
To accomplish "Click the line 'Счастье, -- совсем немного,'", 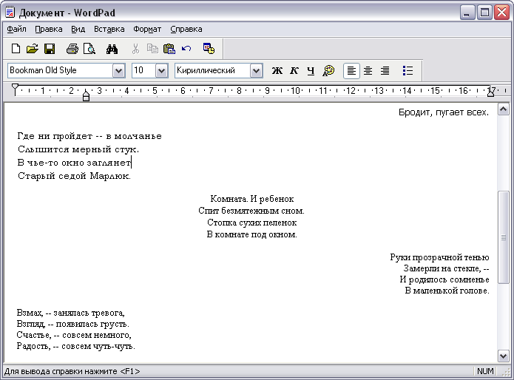I will coord(74,335).
